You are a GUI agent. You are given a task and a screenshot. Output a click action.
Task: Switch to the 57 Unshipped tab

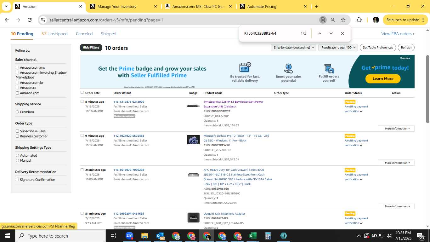tap(54, 34)
